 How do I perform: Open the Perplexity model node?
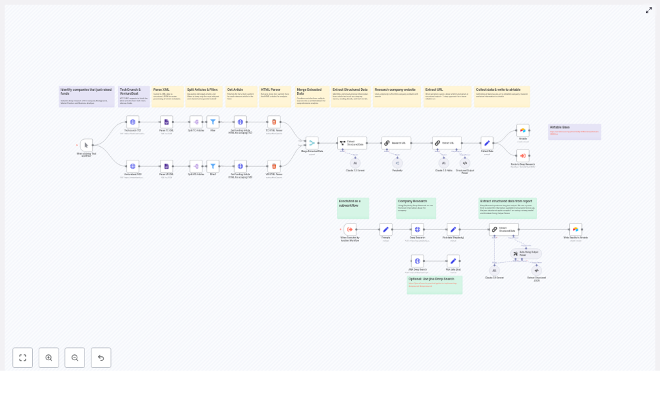398,163
